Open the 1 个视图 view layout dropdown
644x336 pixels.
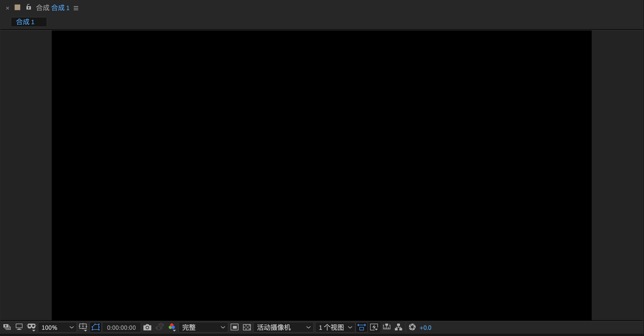coord(335,328)
